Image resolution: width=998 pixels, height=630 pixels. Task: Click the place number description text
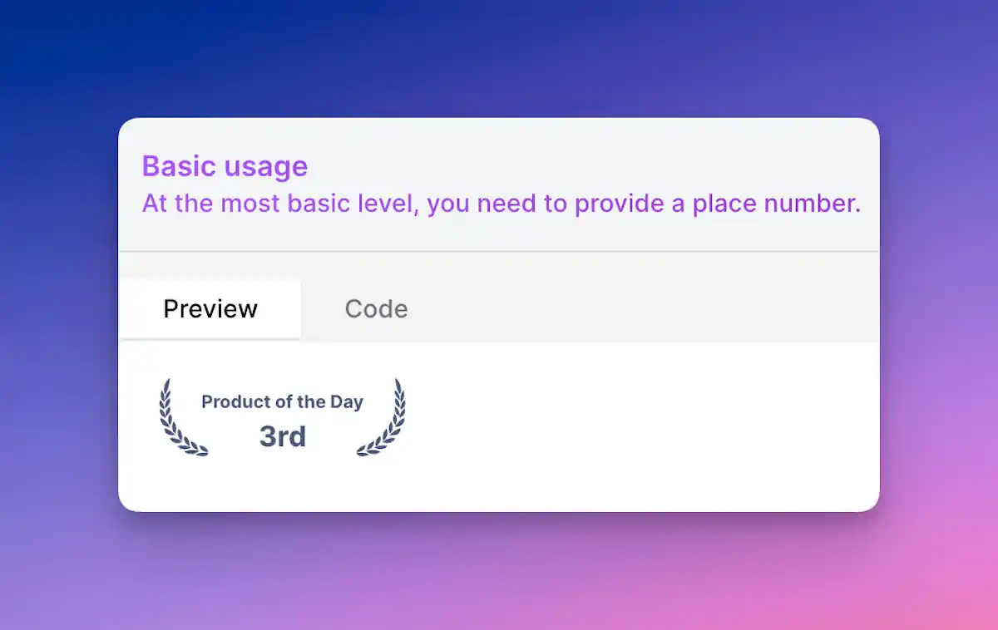(x=499, y=203)
